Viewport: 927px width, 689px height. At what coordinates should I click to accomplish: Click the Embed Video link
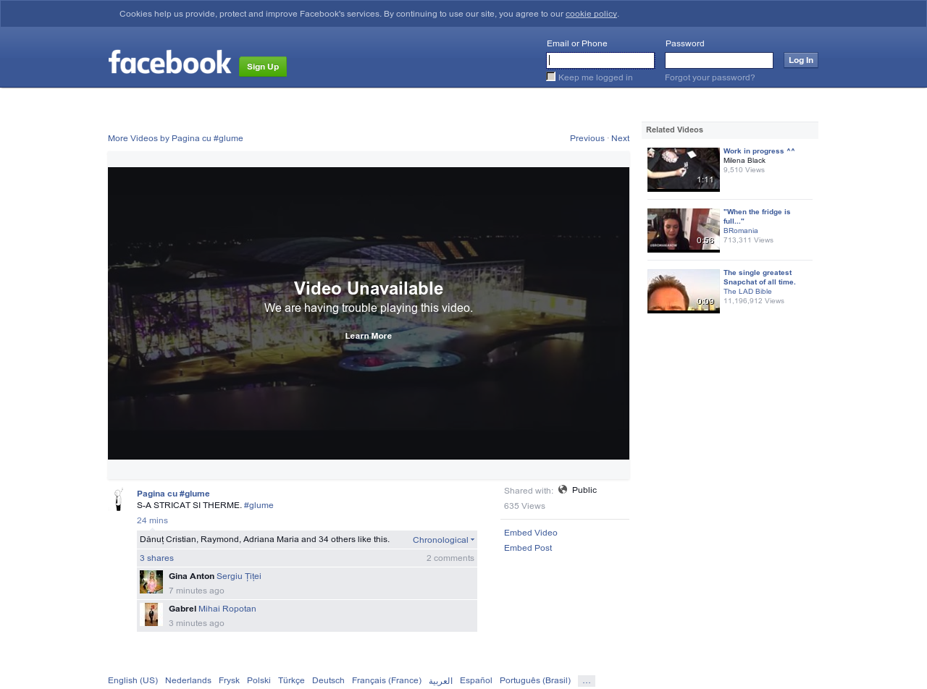coord(531,533)
